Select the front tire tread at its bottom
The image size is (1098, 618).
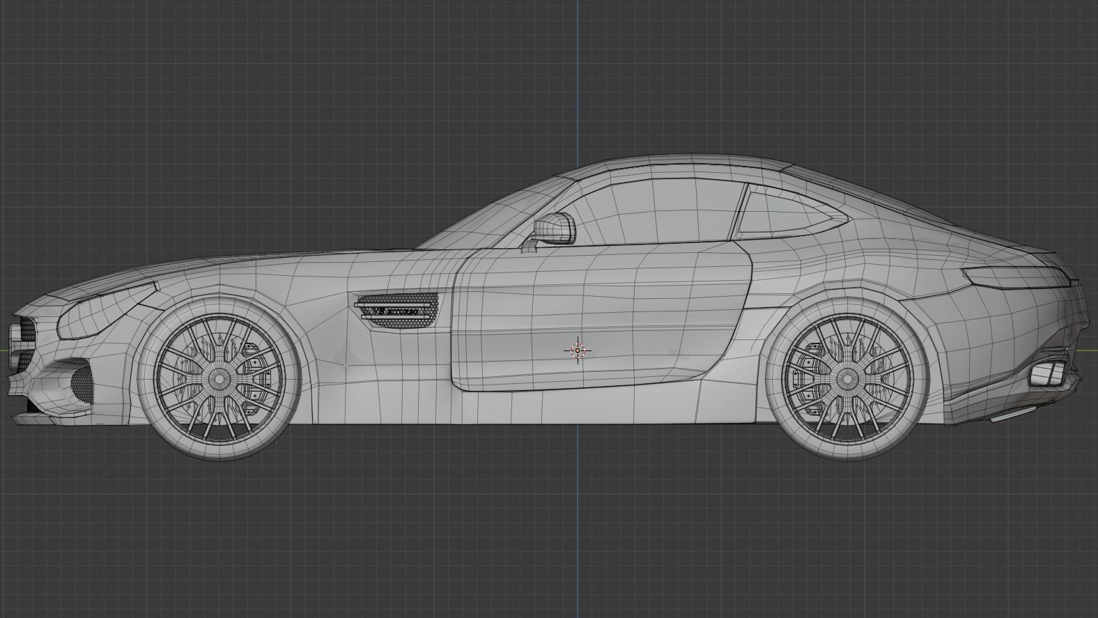220,454
